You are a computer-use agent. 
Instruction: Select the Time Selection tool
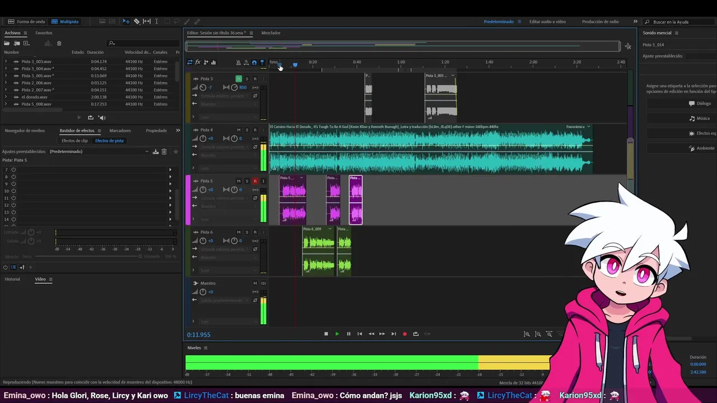(156, 21)
